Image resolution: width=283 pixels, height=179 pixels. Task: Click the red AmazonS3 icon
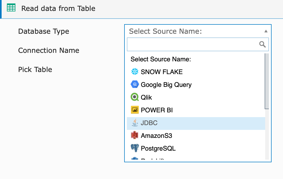[135, 135]
